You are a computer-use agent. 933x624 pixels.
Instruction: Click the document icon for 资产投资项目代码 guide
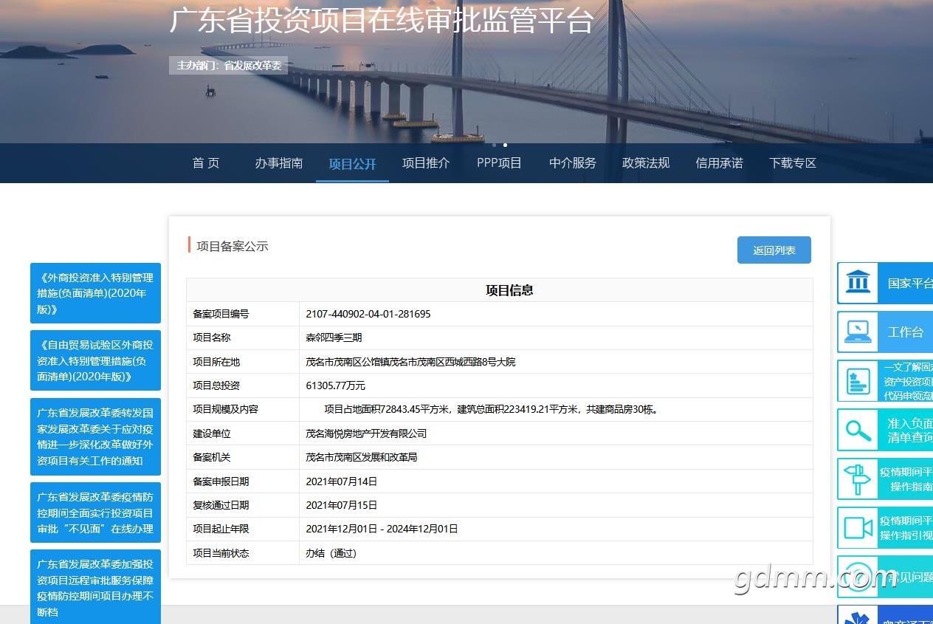[x=858, y=381]
